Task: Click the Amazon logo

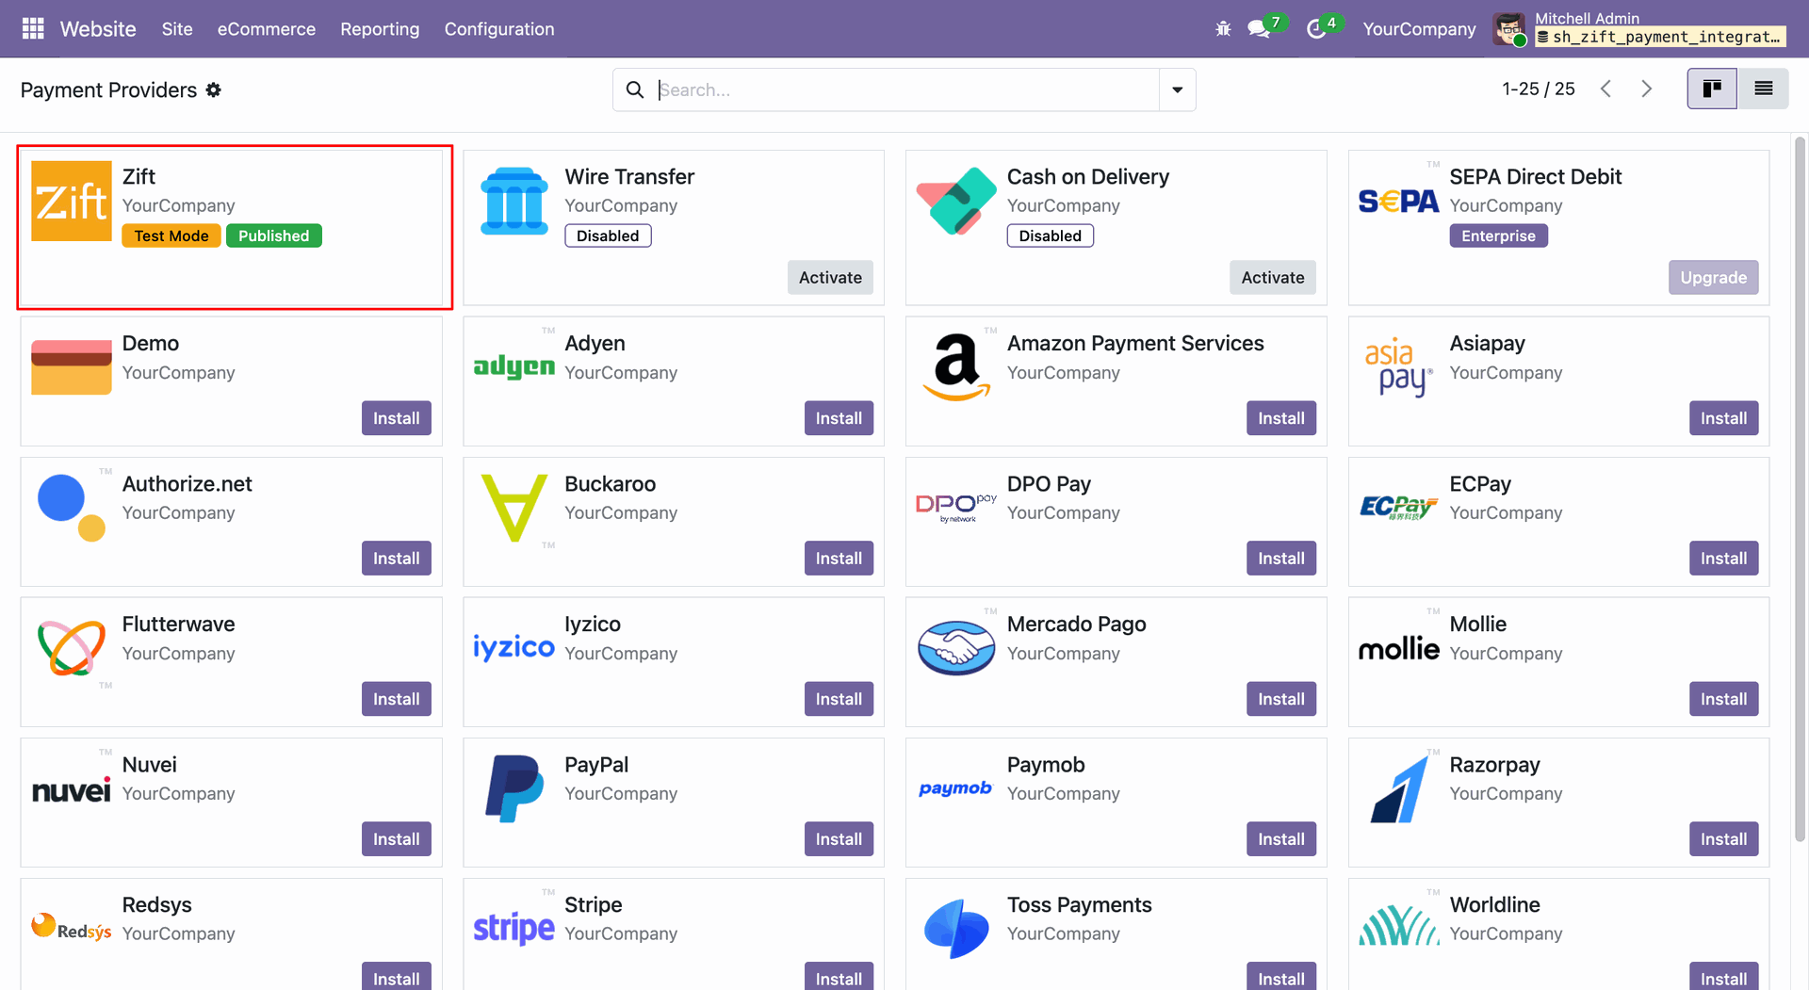Action: 956,367
